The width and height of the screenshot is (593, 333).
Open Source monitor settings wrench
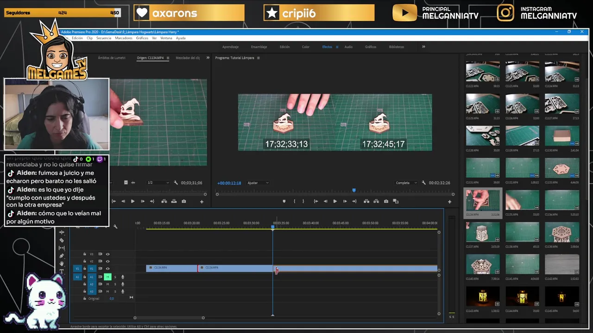(176, 183)
